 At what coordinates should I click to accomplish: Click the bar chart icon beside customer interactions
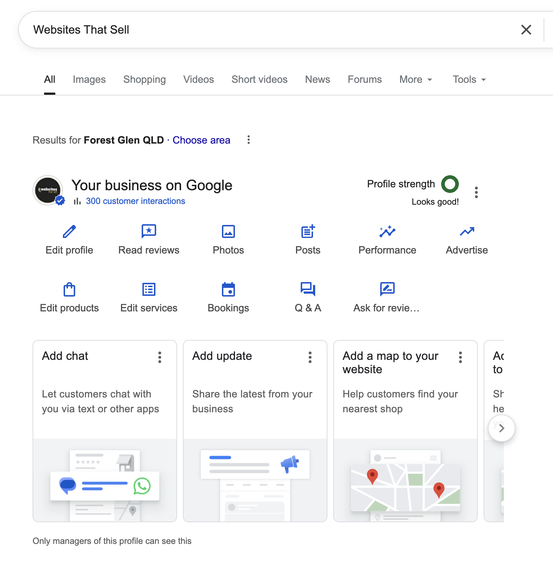click(77, 201)
